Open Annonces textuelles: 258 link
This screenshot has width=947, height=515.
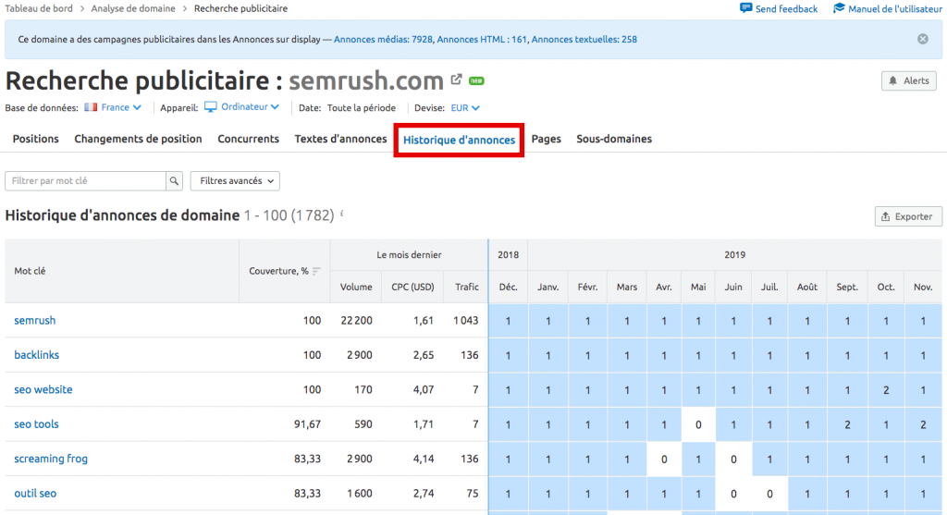pyautogui.click(x=584, y=39)
